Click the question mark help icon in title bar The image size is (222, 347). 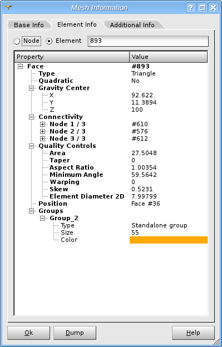191,8
